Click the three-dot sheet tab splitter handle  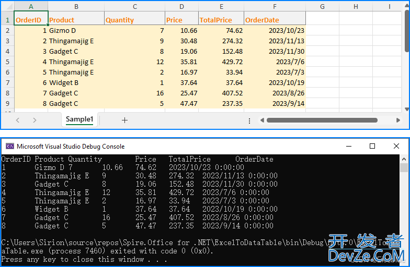tap(249, 120)
